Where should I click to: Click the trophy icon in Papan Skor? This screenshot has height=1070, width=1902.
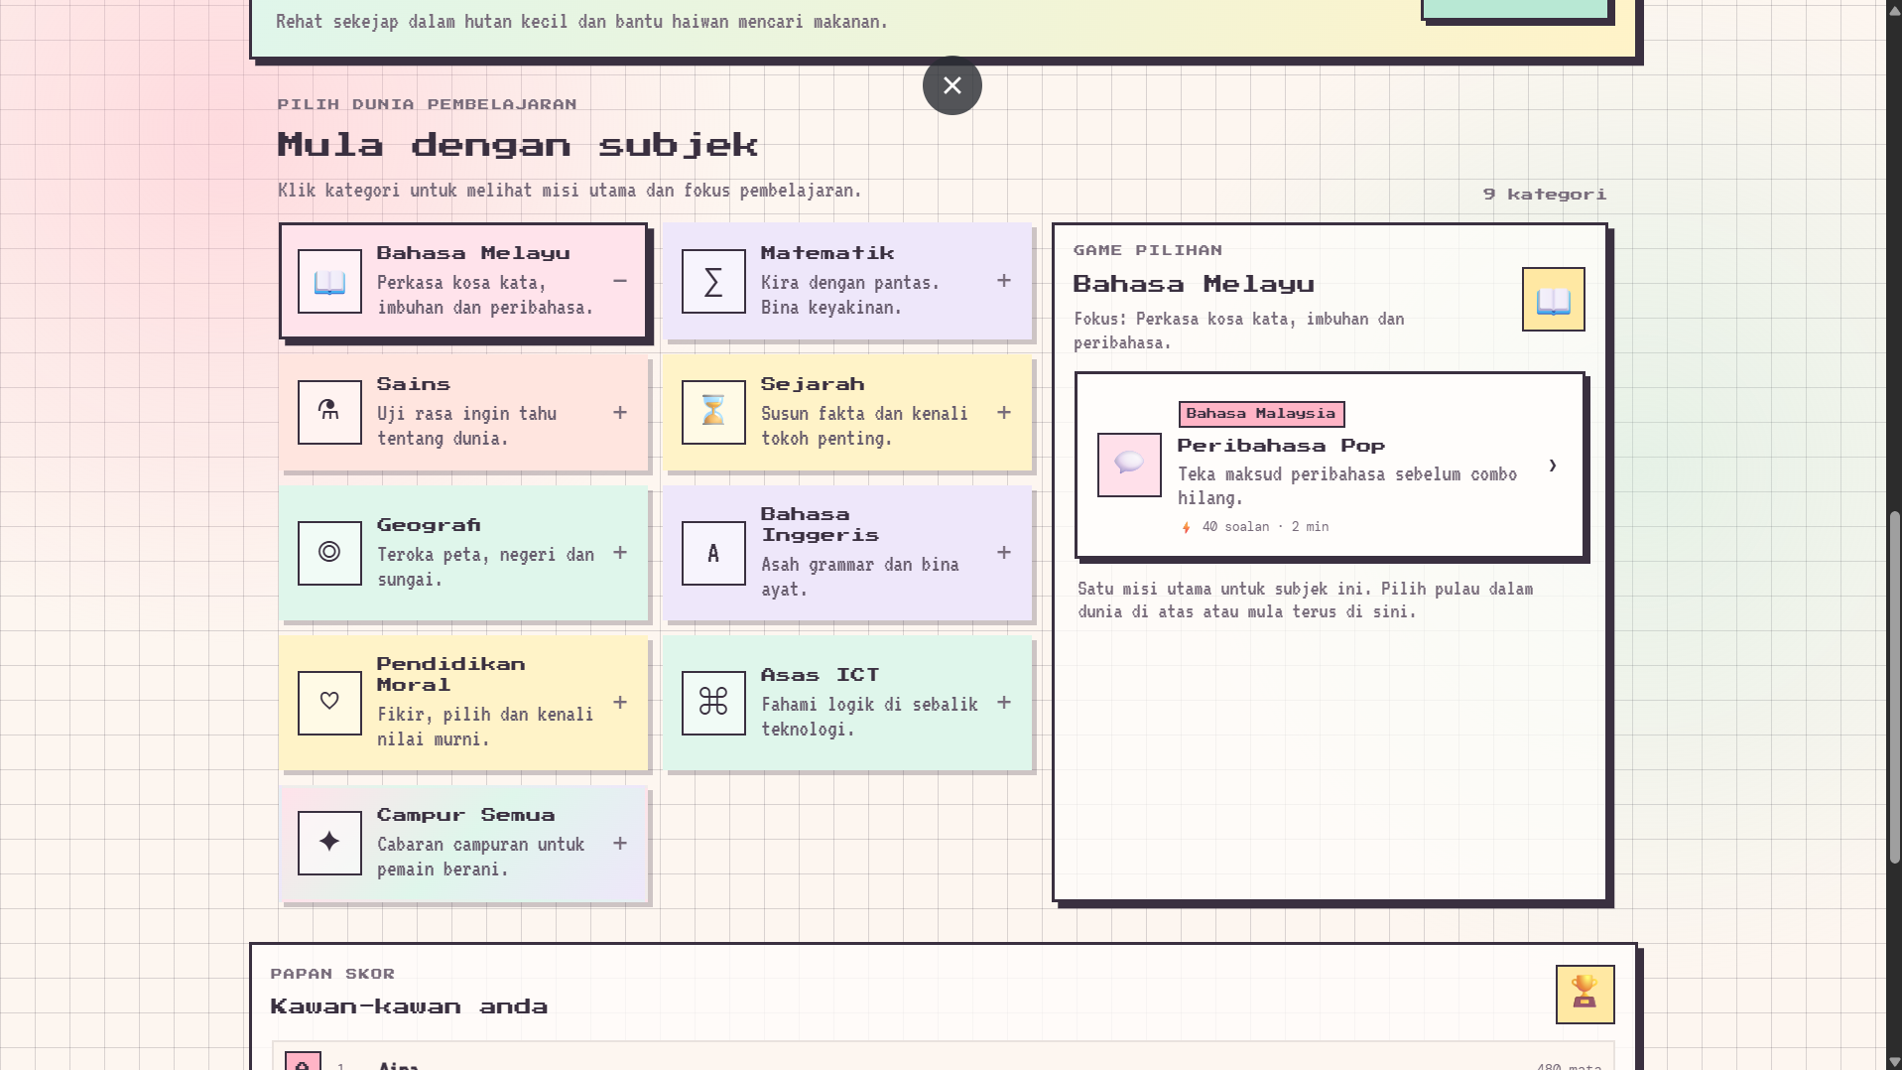click(1585, 994)
